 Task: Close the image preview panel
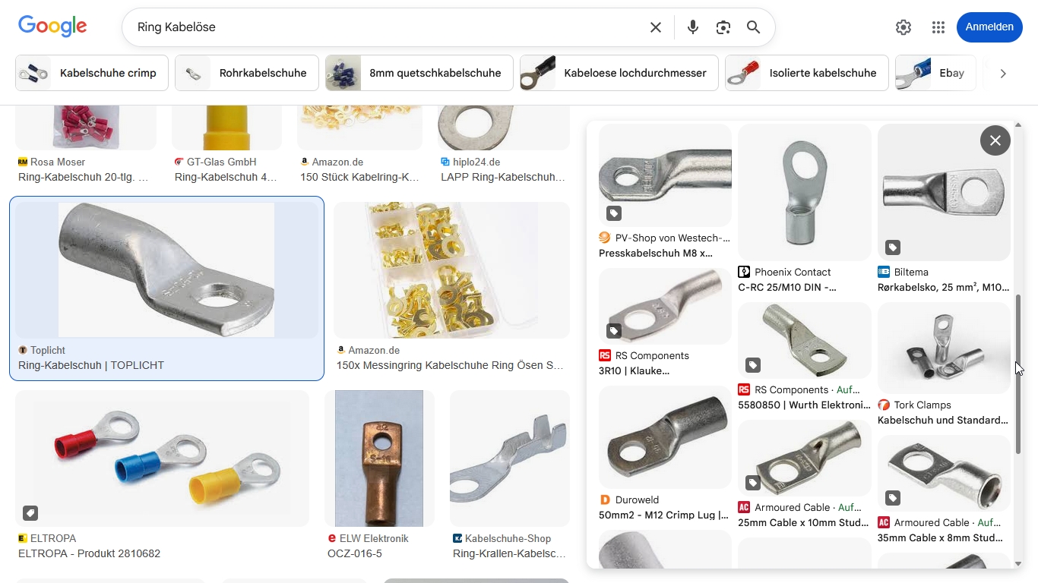tap(995, 140)
